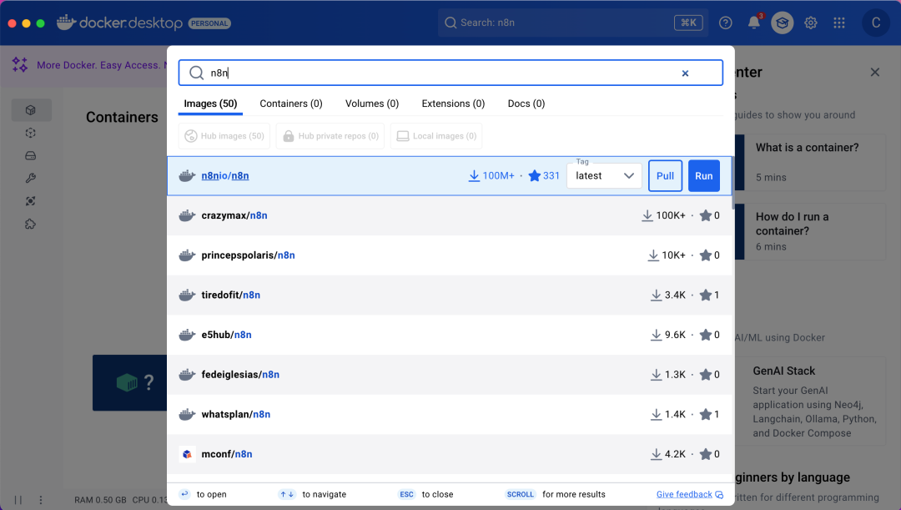
Task: Open the Extensions puzzle icon in sidebar
Action: tap(31, 224)
